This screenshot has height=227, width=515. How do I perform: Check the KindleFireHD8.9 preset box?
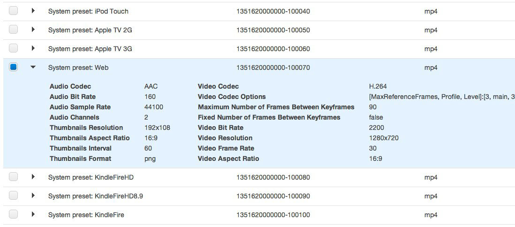click(x=13, y=196)
